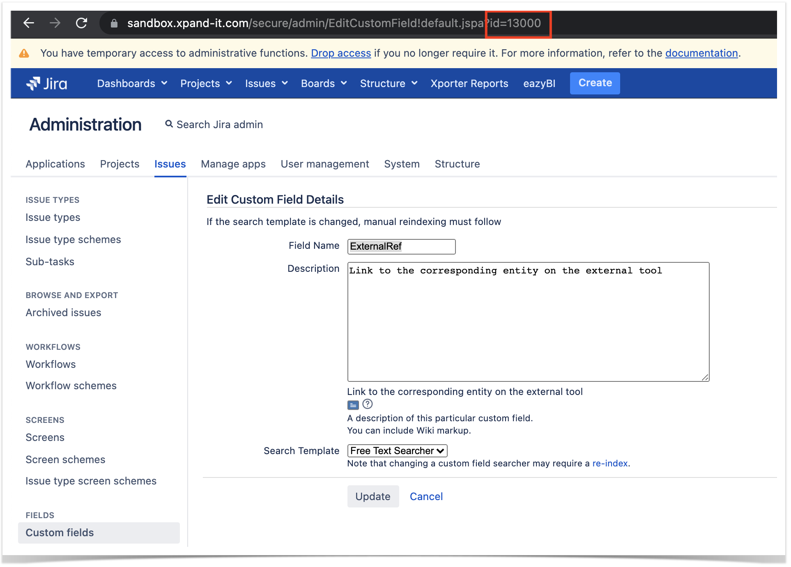Image resolution: width=791 pixels, height=567 pixels.
Task: Expand the Projects dropdown in navbar
Action: coord(206,83)
